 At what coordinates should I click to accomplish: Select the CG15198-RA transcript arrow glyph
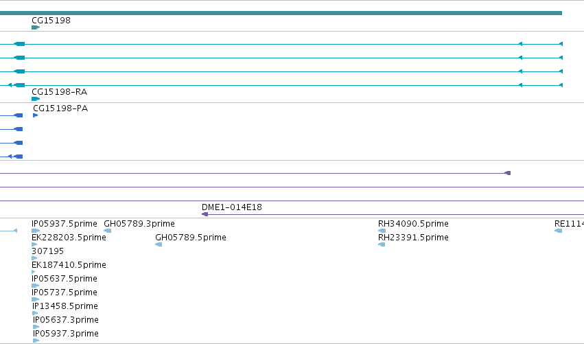pos(36,99)
